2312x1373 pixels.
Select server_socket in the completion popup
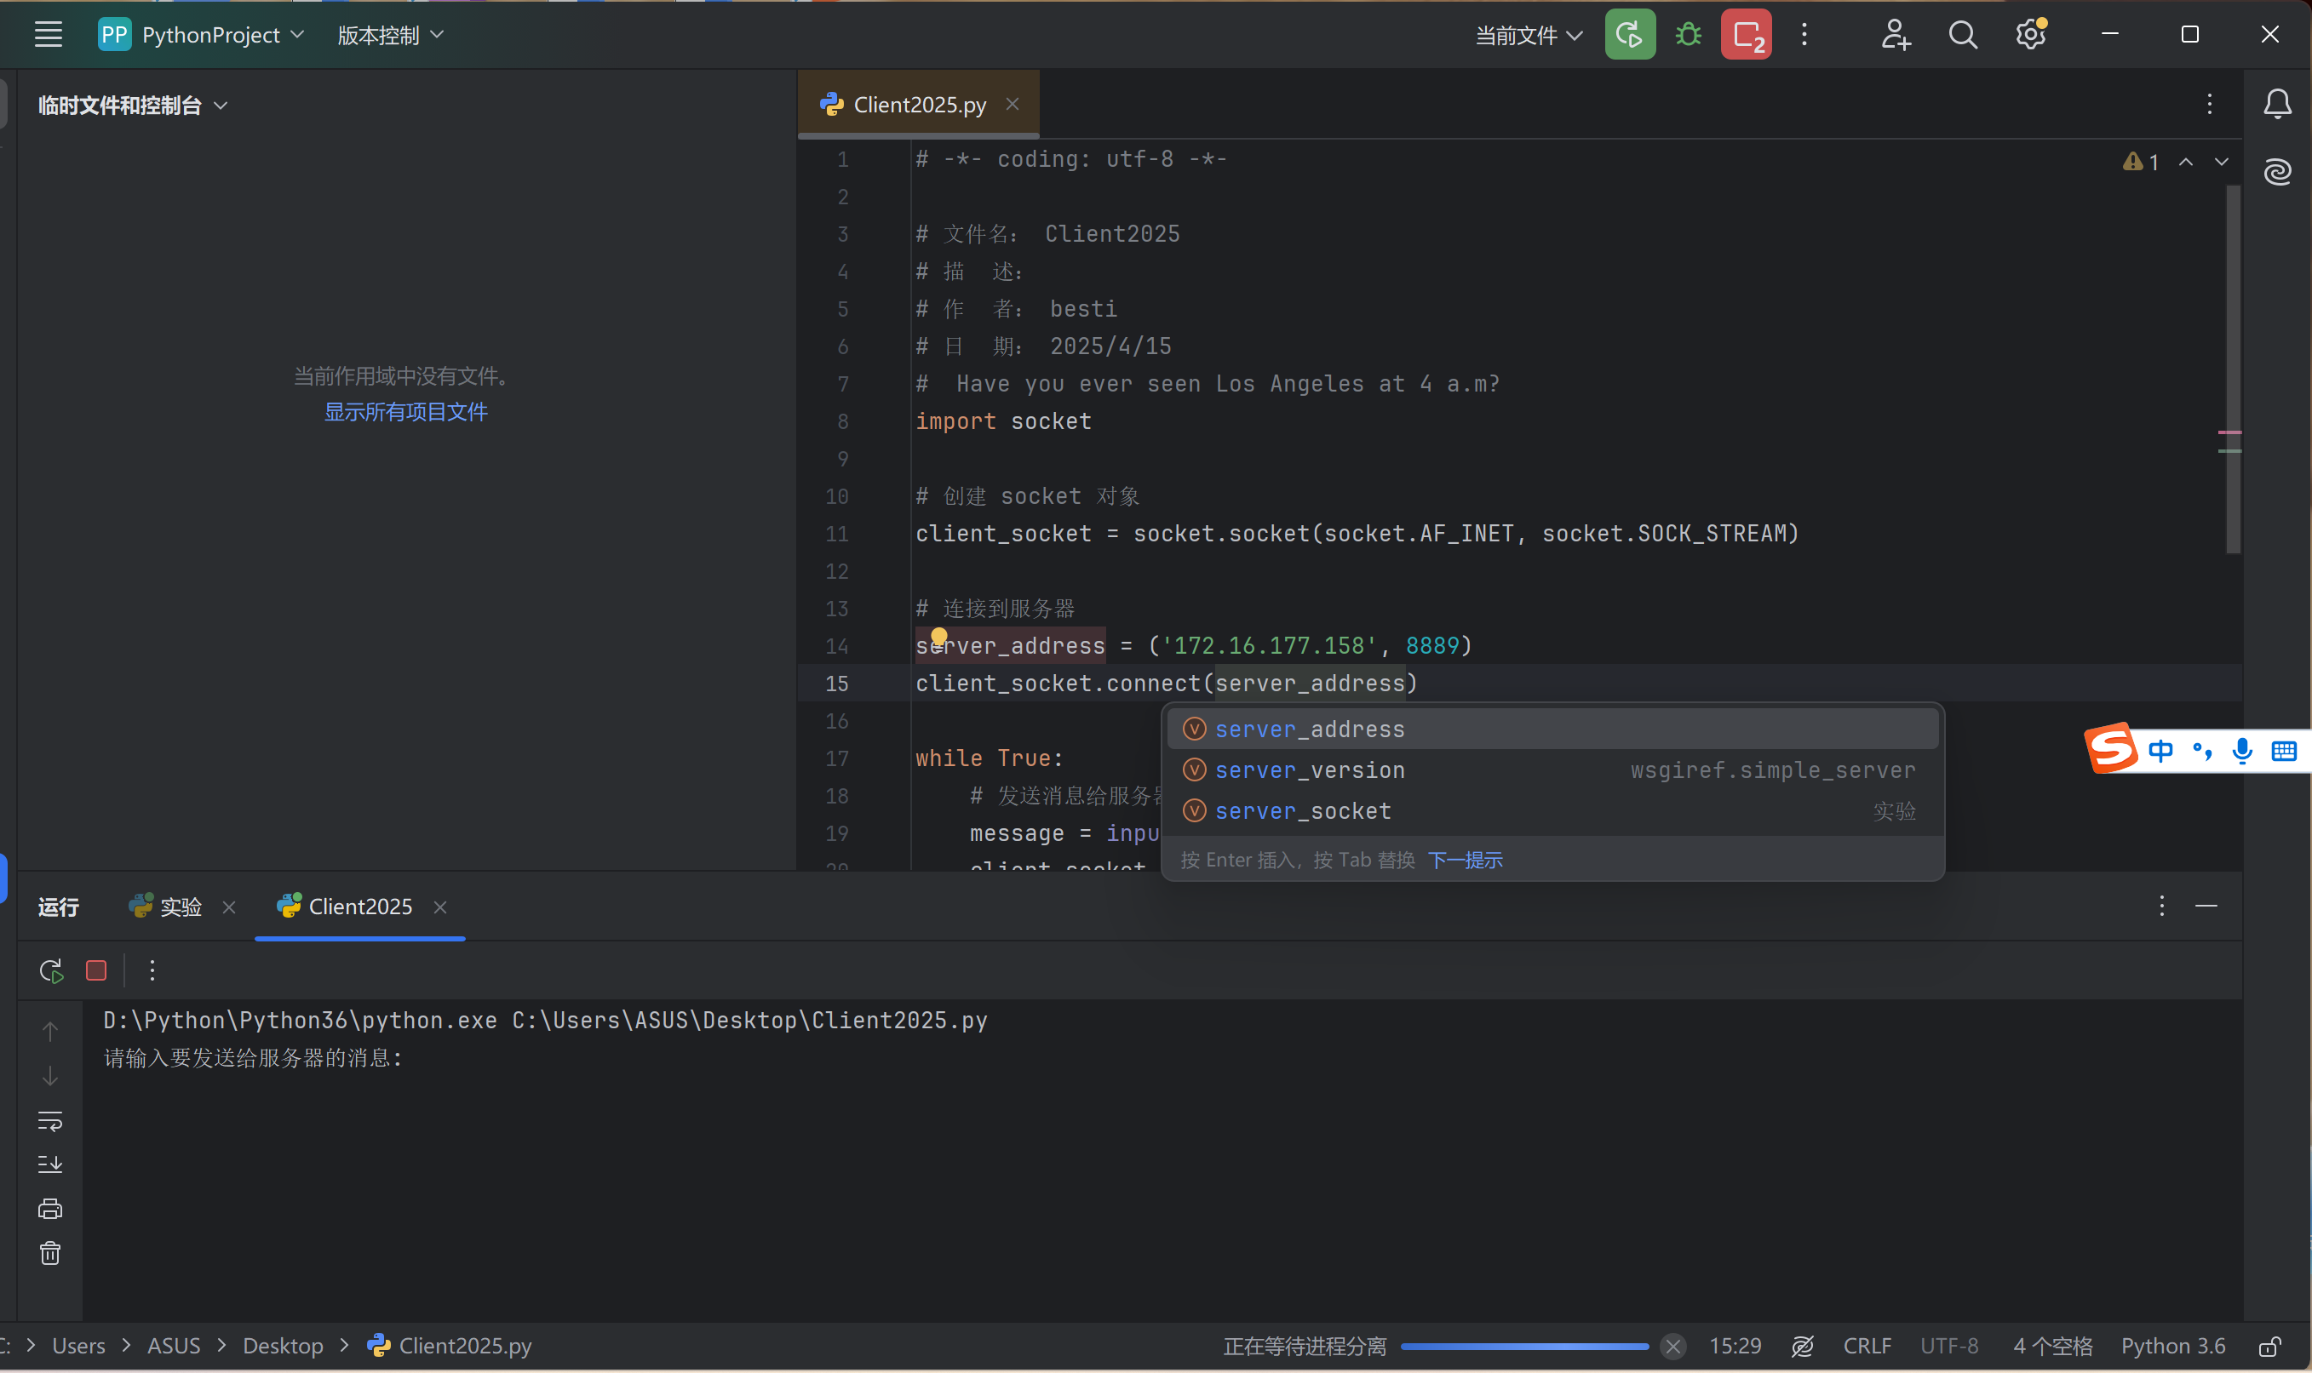tap(1302, 811)
